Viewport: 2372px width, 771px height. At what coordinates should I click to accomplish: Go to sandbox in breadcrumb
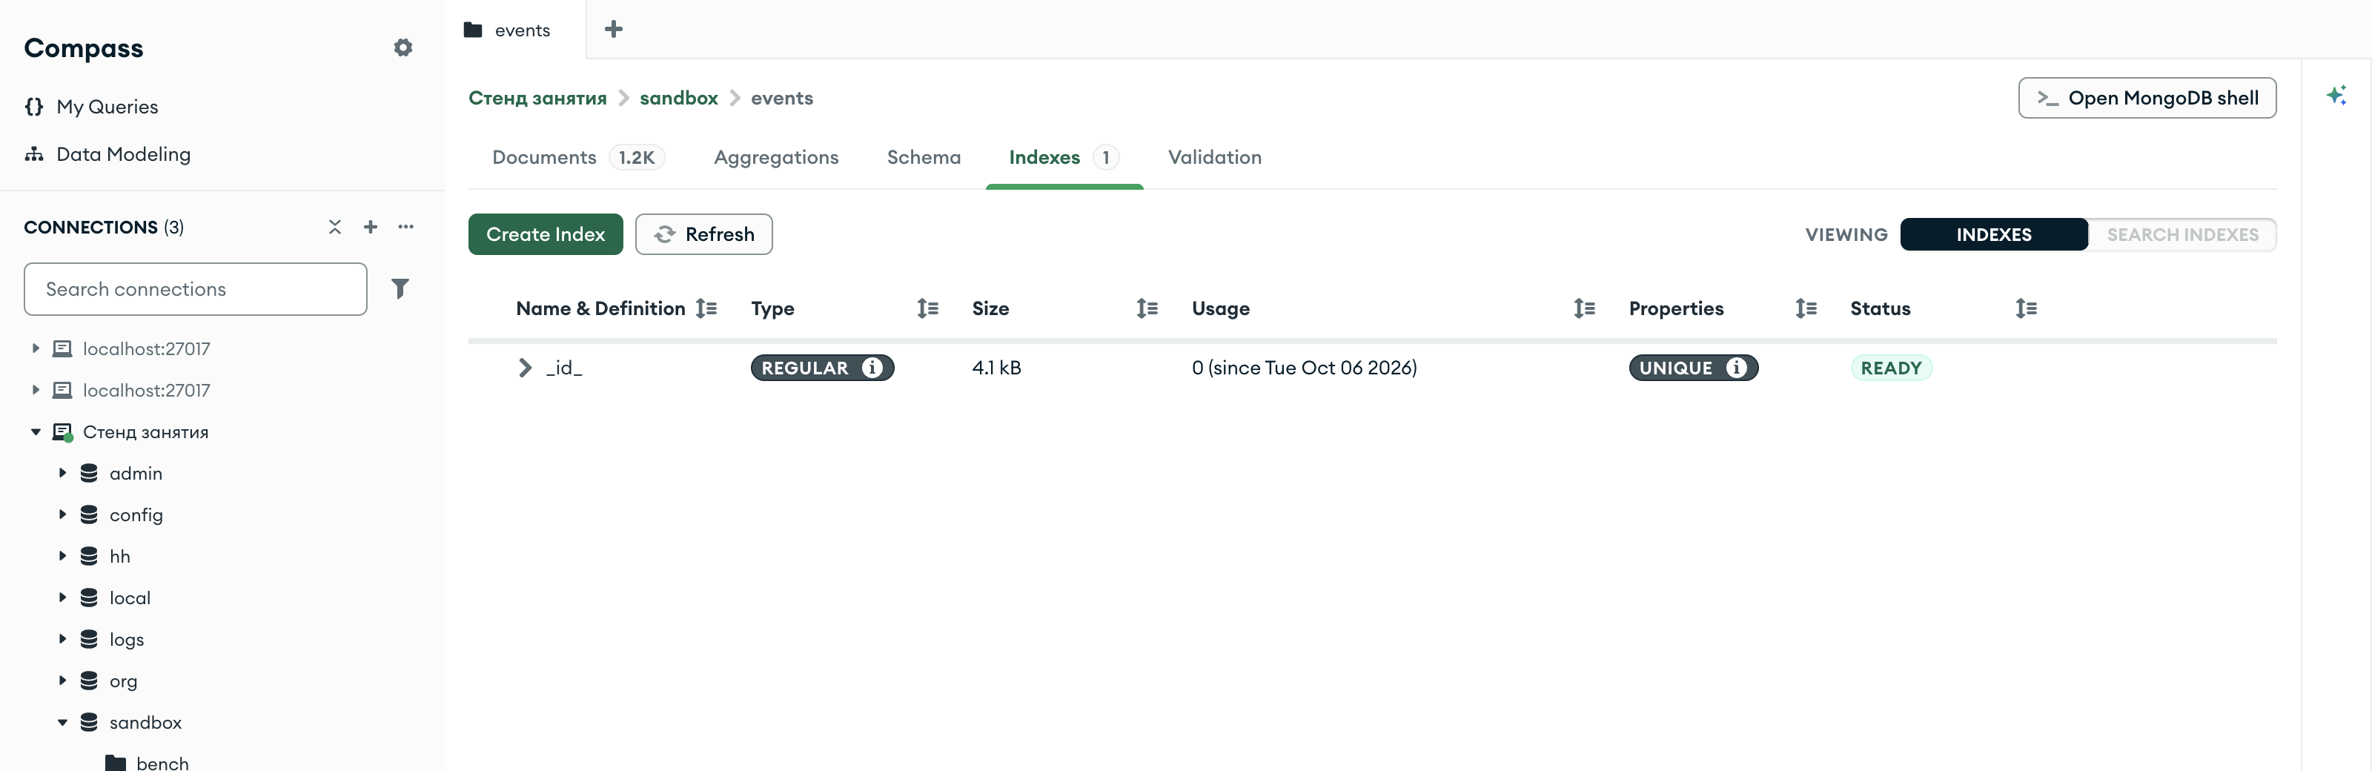(x=679, y=98)
